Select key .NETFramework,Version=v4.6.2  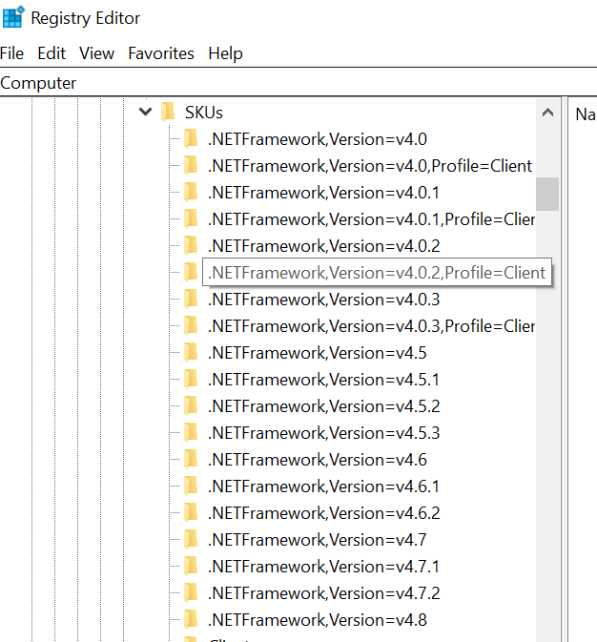[x=324, y=513]
